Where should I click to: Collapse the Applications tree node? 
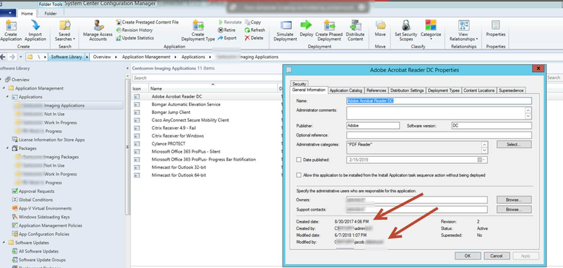(7, 97)
